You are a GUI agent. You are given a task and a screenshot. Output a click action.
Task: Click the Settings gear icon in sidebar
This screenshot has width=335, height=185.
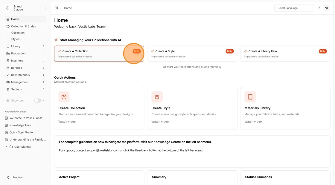point(8,89)
